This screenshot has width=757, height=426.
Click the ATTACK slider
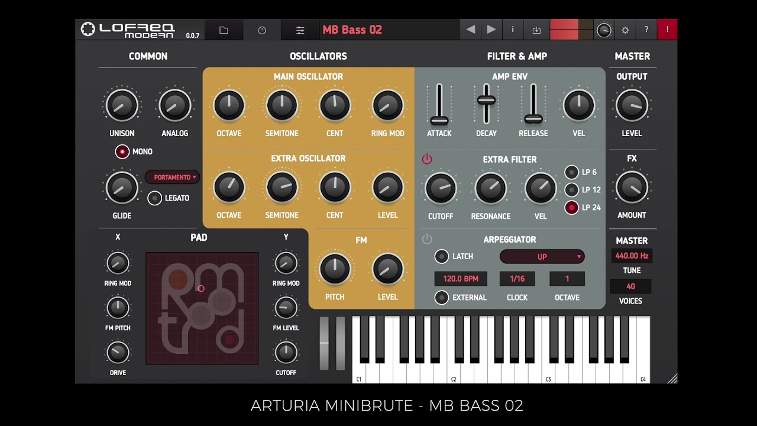tap(439, 105)
